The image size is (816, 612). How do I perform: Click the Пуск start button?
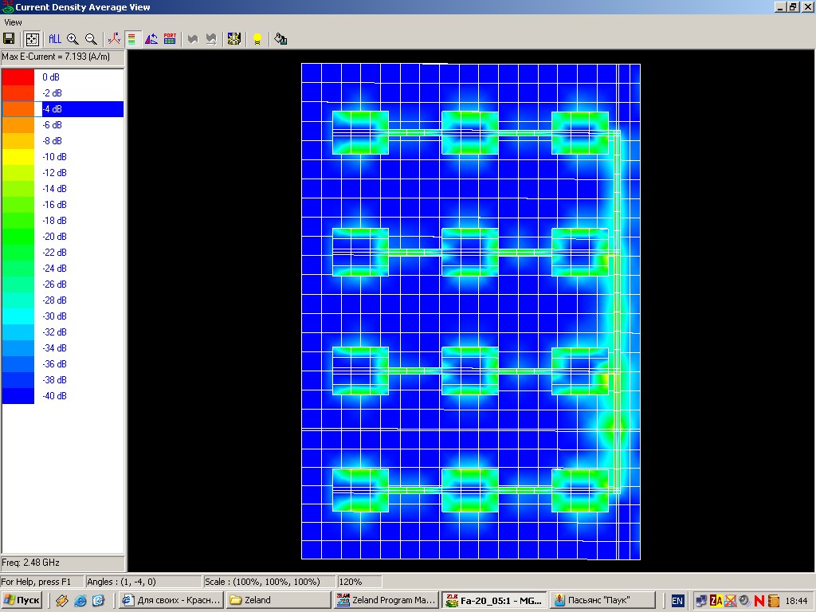click(23, 600)
